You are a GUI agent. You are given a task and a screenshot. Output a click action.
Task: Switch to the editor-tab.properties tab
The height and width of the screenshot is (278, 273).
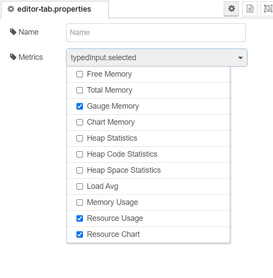[x=55, y=9]
